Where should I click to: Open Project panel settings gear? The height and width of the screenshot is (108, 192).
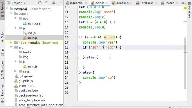[54, 3]
